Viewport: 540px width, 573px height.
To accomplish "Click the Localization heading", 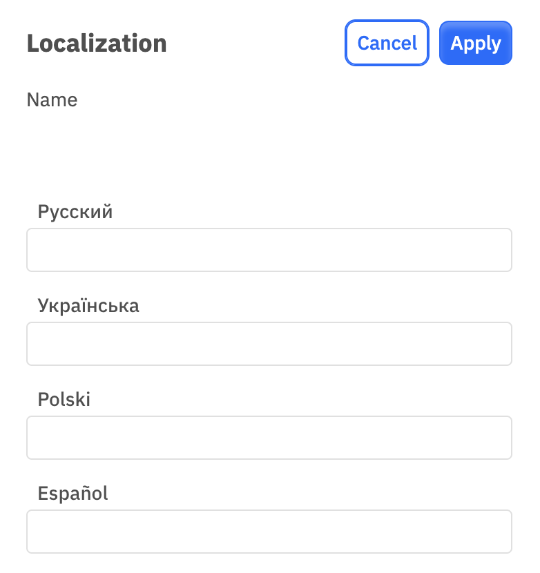I will (x=97, y=43).
